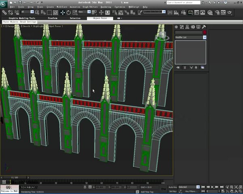Image resolution: width=243 pixels, height=194 pixels.
Task: Open the Material Editor icon
Action: tap(210, 13)
